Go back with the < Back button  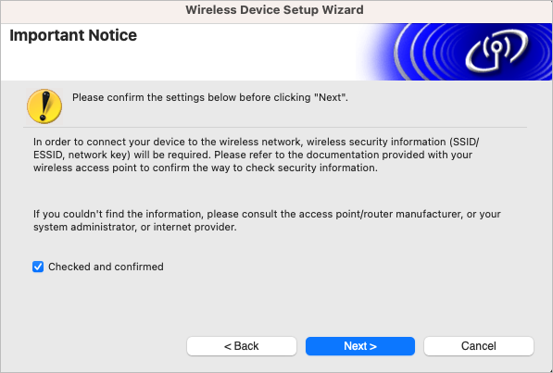coord(242,346)
